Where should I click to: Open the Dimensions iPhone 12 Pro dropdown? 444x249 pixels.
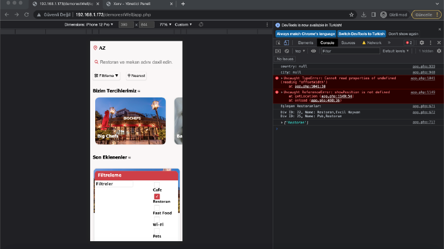pyautogui.click(x=88, y=25)
